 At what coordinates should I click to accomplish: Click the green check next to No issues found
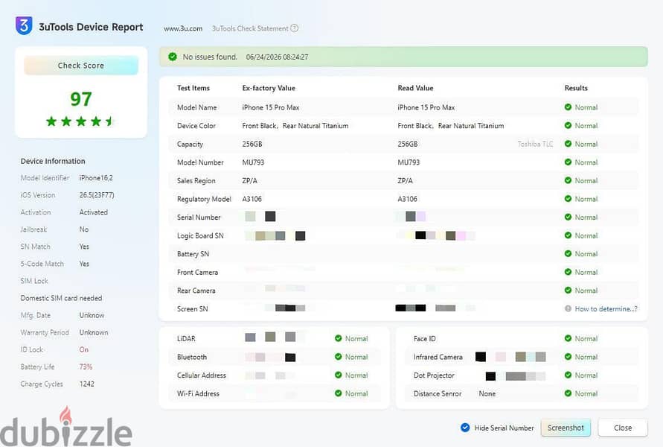(173, 57)
